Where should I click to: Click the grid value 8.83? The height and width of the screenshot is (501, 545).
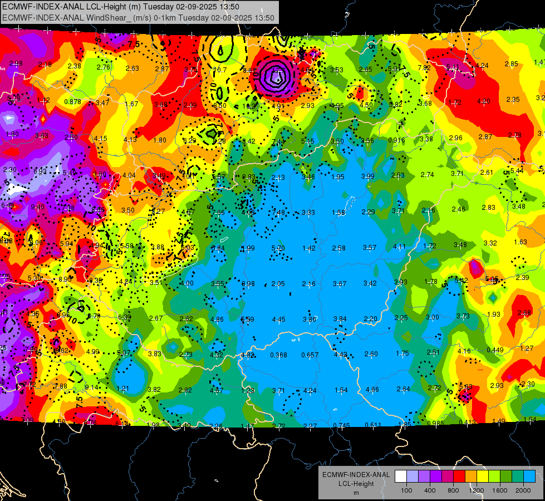click(x=249, y=177)
